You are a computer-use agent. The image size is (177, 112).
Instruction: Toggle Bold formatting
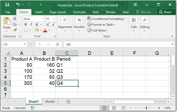pyautogui.click(x=26, y=24)
